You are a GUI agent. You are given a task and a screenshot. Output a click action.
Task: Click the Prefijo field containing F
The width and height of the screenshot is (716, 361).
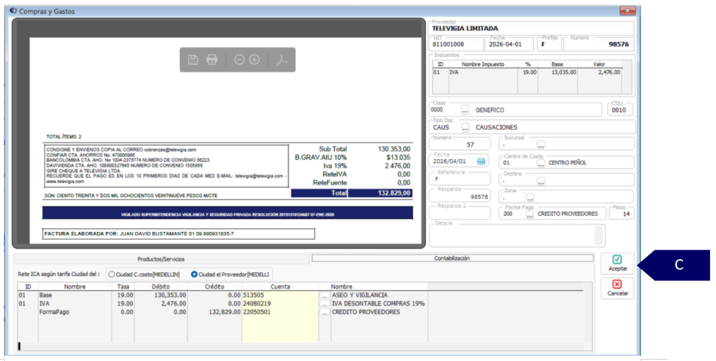coord(549,44)
